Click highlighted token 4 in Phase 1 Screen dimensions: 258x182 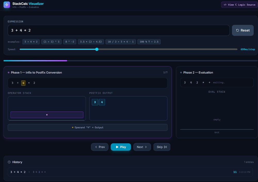pyautogui.click(x=23, y=83)
